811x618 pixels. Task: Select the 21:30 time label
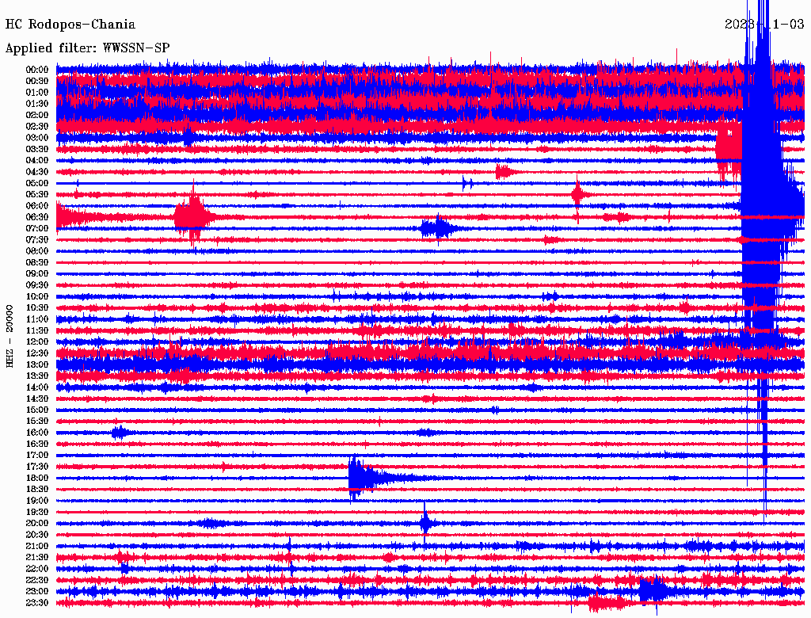pos(36,558)
